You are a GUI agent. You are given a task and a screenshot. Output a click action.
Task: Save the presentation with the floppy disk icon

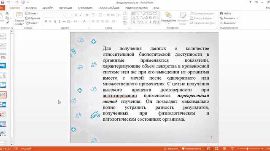pos(3,3)
